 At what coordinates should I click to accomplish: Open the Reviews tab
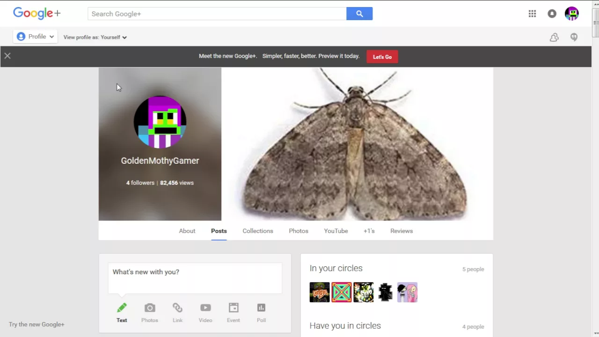(x=402, y=231)
